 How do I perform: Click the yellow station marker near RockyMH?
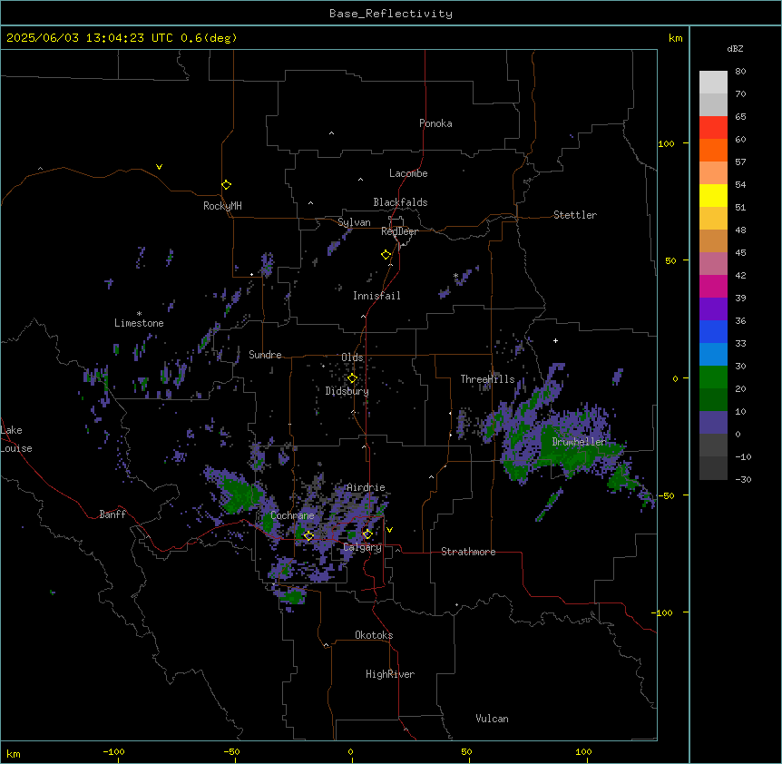click(227, 185)
